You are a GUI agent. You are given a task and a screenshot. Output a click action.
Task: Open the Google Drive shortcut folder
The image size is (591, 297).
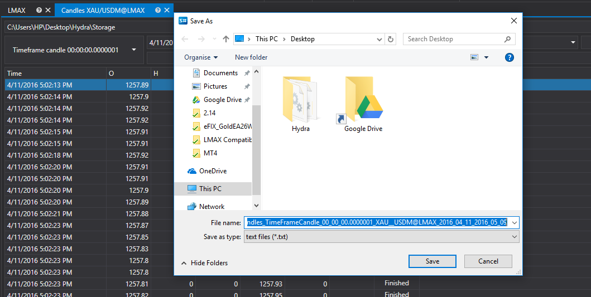[361, 100]
